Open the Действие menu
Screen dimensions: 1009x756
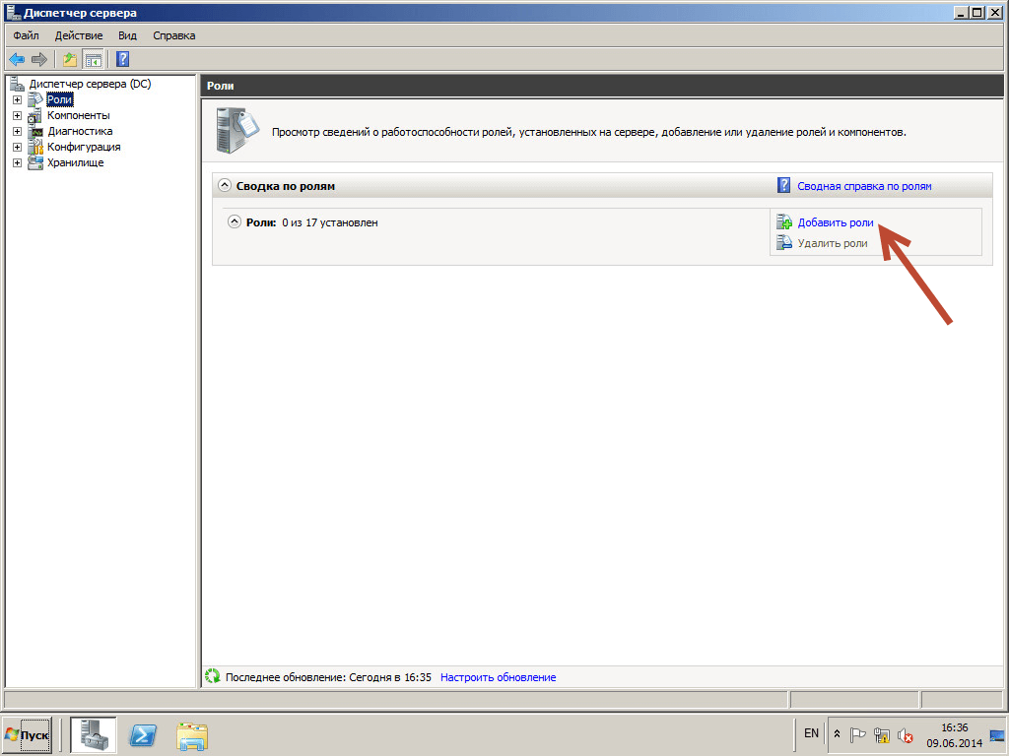point(79,35)
